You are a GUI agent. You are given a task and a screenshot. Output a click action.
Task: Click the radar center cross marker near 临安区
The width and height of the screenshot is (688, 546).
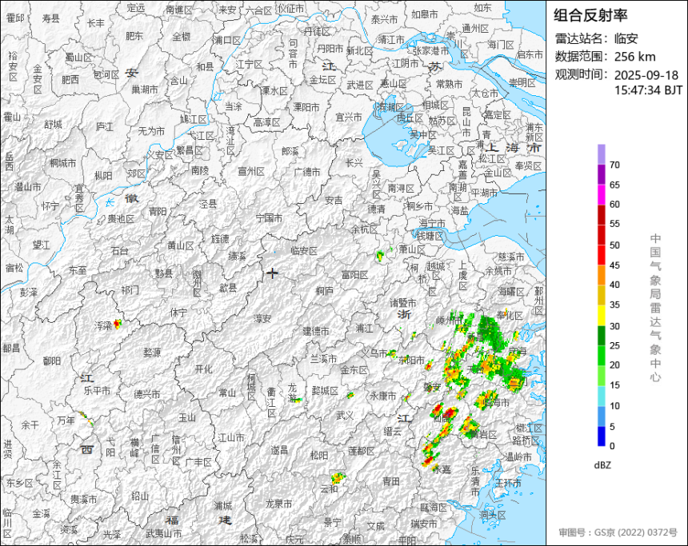(x=272, y=273)
